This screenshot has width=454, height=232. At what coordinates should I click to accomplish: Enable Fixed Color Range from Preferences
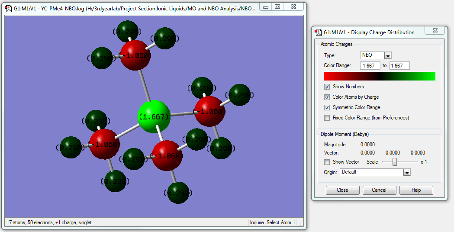(x=327, y=118)
